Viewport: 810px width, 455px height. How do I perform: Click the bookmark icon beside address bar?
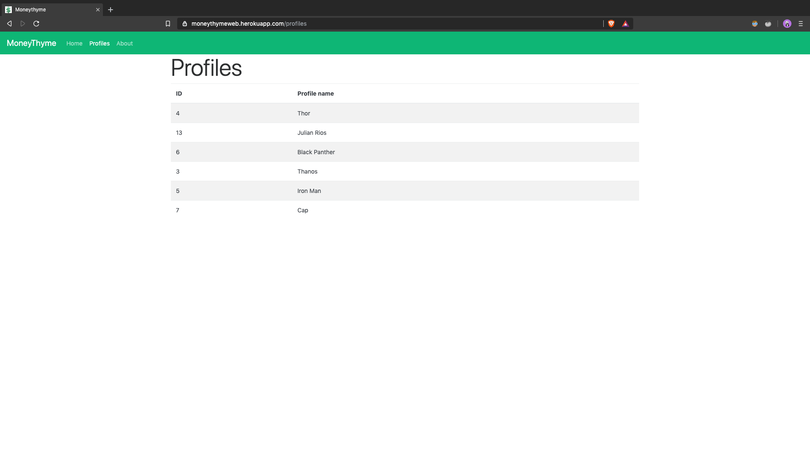(x=168, y=24)
